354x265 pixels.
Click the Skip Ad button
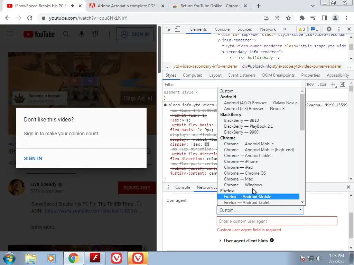tap(138, 98)
